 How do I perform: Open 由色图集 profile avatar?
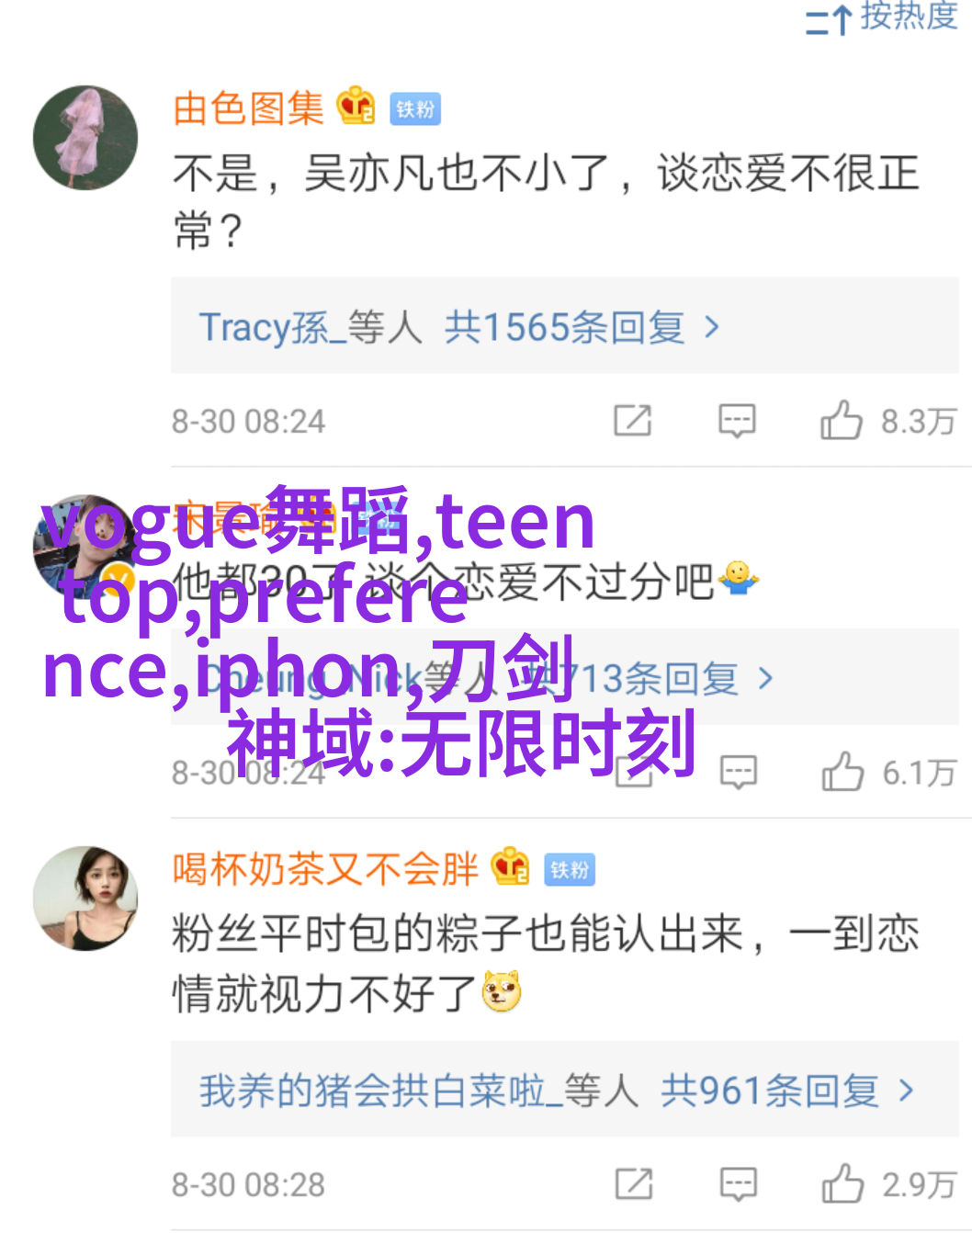tap(85, 138)
